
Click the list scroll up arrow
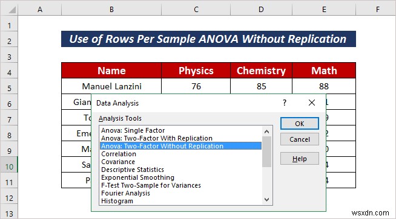click(x=266, y=132)
